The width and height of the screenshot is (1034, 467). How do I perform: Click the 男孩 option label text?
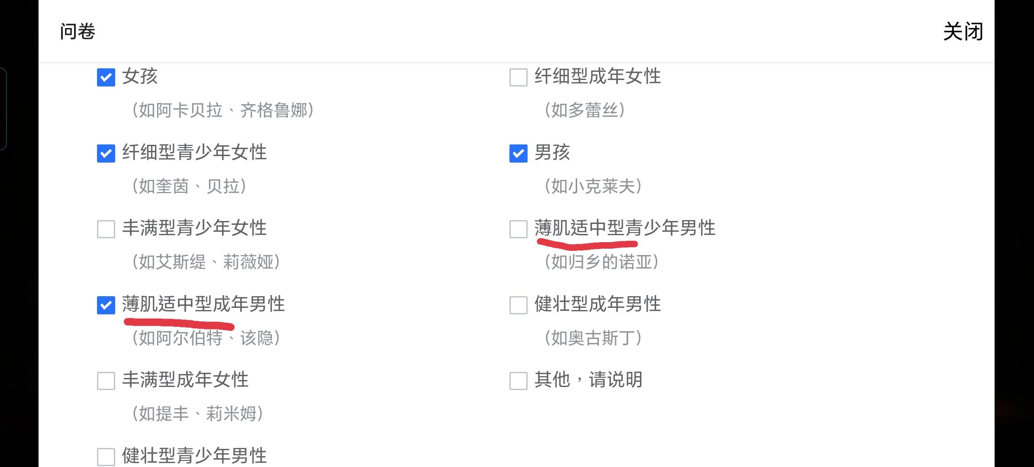click(552, 153)
